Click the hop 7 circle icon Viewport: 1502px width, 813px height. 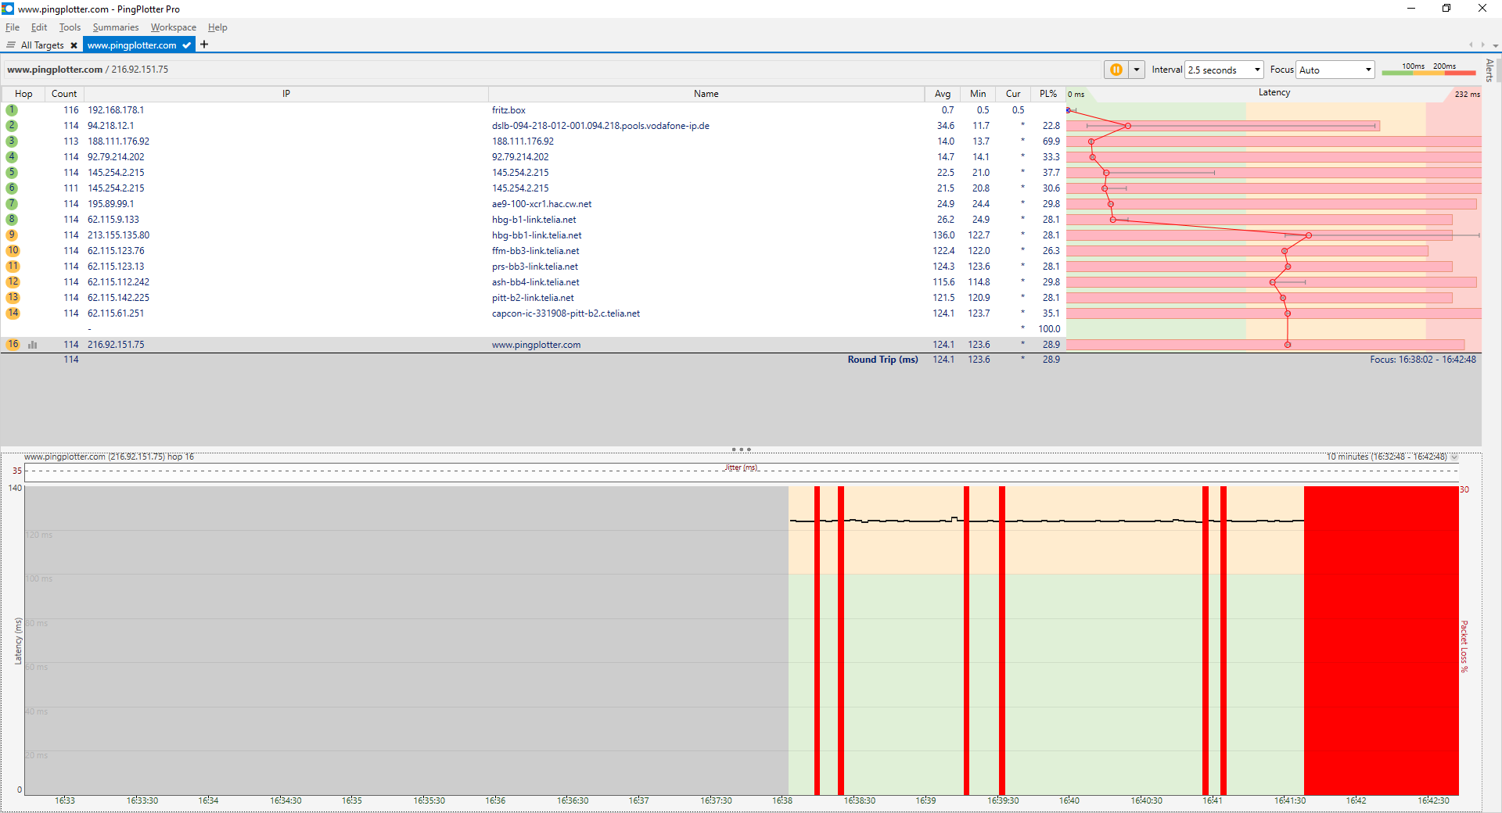click(x=12, y=204)
